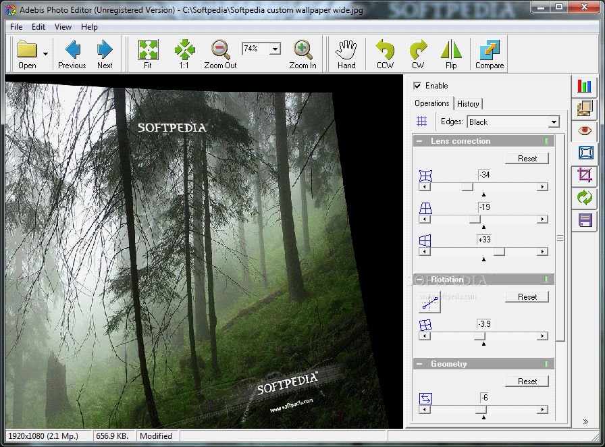Click left arrow of -19 slider
The height and width of the screenshot is (447, 605).
tap(425, 219)
